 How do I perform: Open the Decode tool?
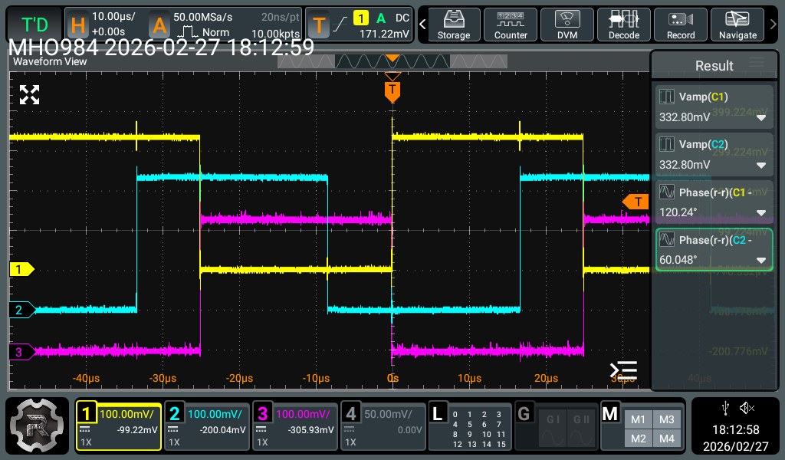tap(623, 25)
